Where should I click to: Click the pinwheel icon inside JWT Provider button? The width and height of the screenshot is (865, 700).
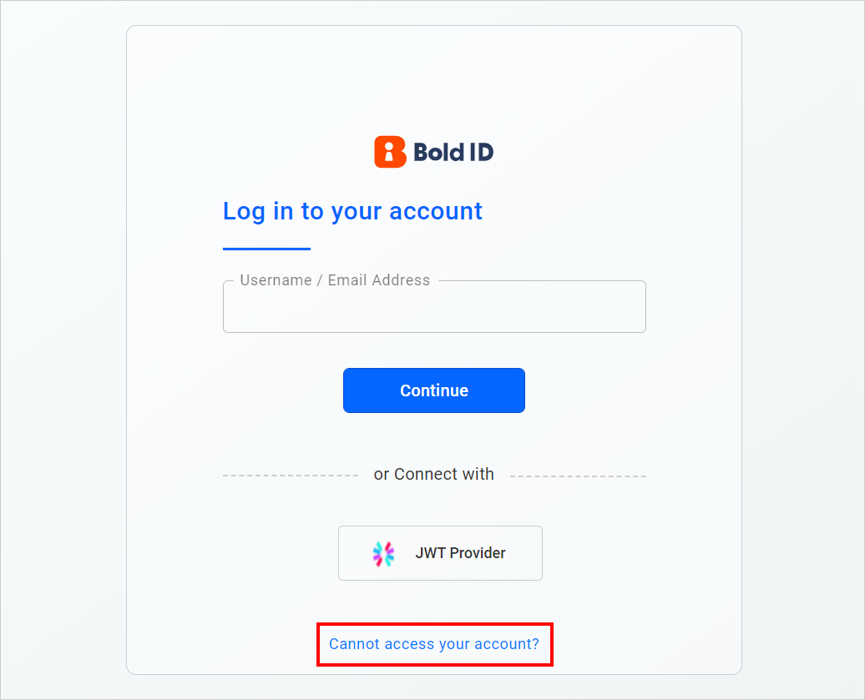click(x=381, y=552)
